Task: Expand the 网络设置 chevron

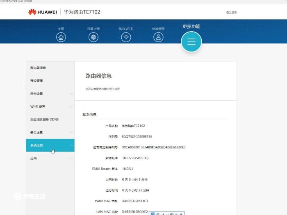Action: [71, 94]
